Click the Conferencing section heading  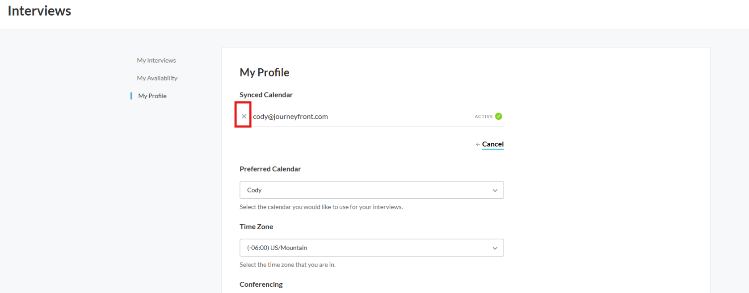[261, 284]
